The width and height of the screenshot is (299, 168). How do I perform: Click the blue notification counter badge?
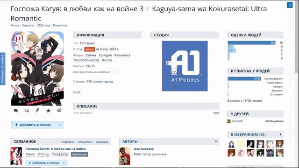coord(290,5)
